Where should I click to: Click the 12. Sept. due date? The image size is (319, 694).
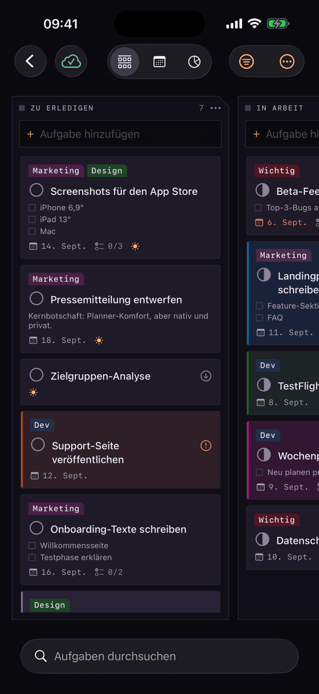(59, 476)
